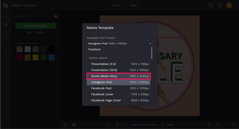Open the Templates sidebar icon

(6, 16)
